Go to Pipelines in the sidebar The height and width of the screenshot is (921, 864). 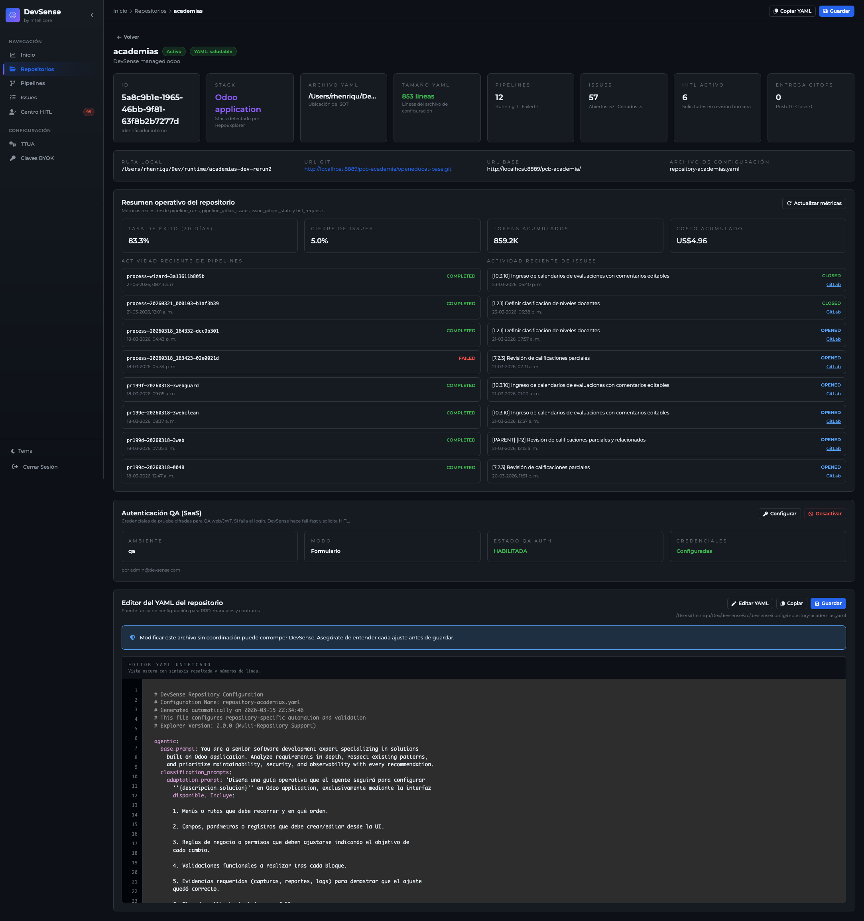tap(32, 83)
